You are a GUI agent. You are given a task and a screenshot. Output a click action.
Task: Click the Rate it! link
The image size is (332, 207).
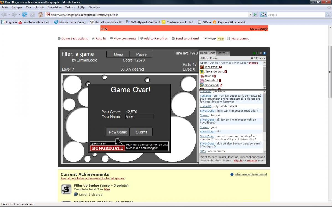click(x=101, y=39)
